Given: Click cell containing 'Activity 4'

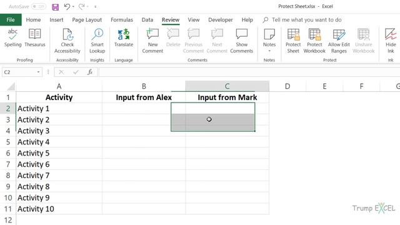Looking at the screenshot, I should (x=59, y=142).
